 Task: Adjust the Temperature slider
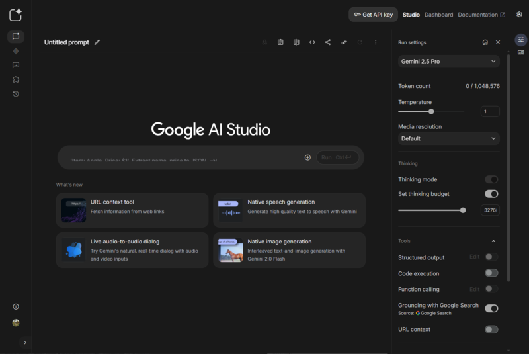[x=431, y=111]
